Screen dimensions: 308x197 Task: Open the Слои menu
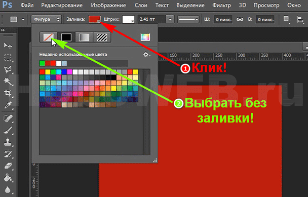point(141,5)
